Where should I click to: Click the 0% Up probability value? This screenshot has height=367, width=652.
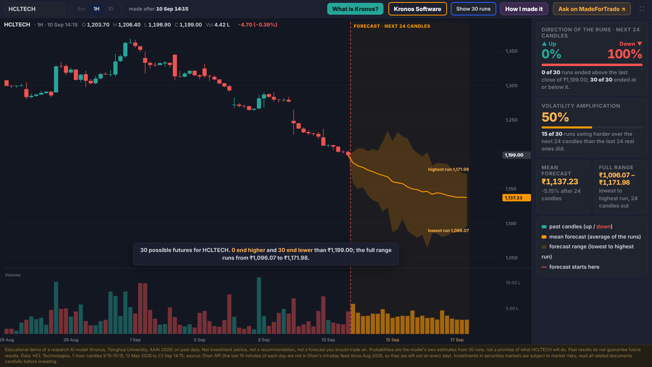(x=551, y=54)
